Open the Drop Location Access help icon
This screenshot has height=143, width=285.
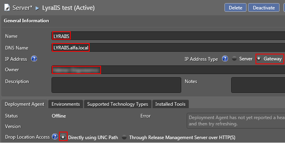tap(55, 137)
